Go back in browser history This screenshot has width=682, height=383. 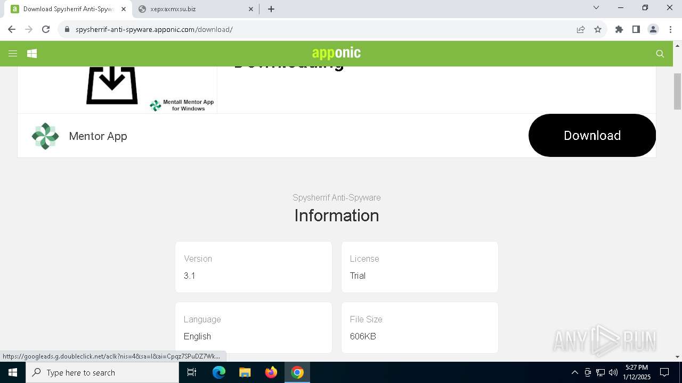(x=12, y=29)
